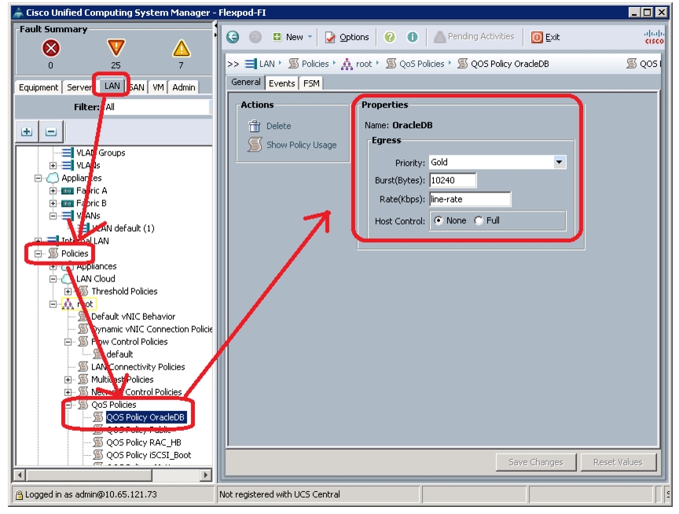This screenshot has height=514, width=679.
Task: Expand the Threshold Policies node
Action: point(68,292)
